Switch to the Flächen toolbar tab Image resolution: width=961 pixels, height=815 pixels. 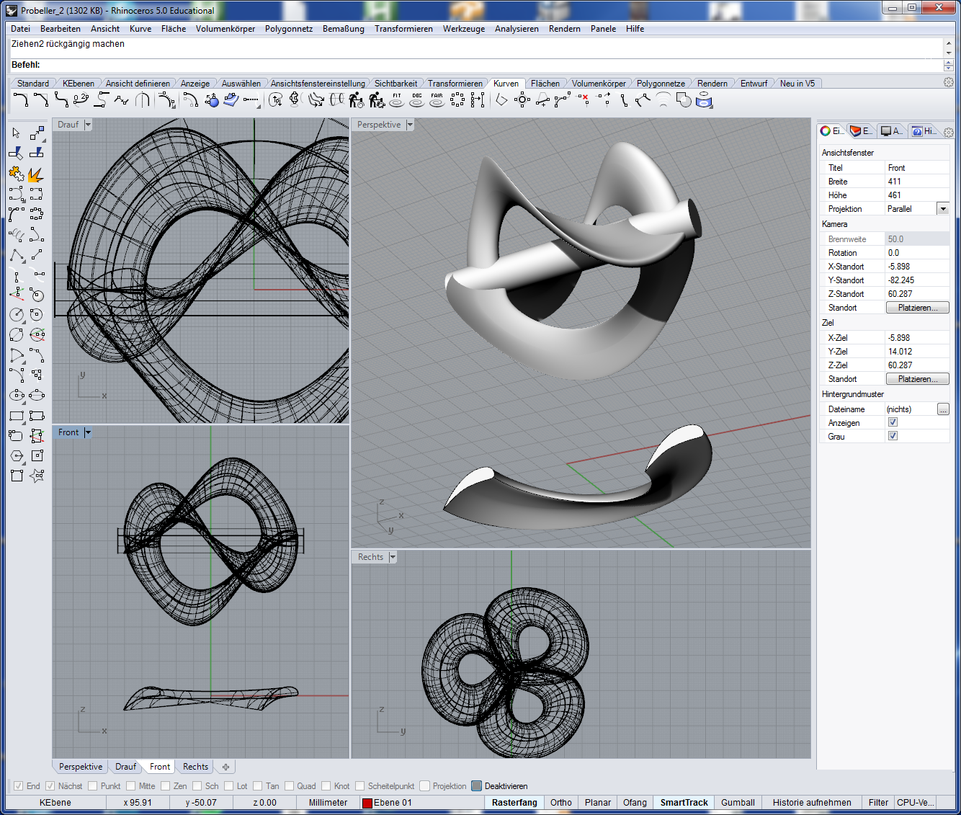click(x=545, y=83)
